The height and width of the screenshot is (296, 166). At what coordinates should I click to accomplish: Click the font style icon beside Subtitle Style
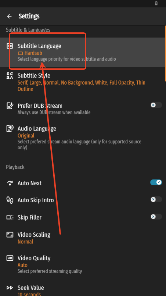[x=10, y=75]
